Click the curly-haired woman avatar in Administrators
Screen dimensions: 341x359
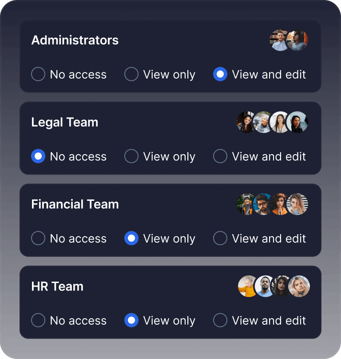[299, 40]
